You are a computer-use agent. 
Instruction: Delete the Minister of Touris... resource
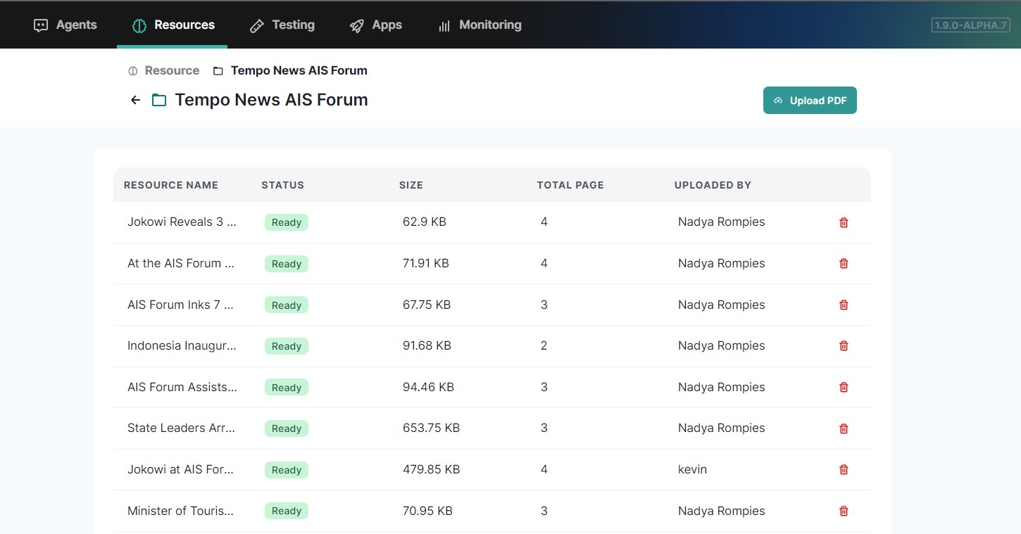pyautogui.click(x=844, y=511)
